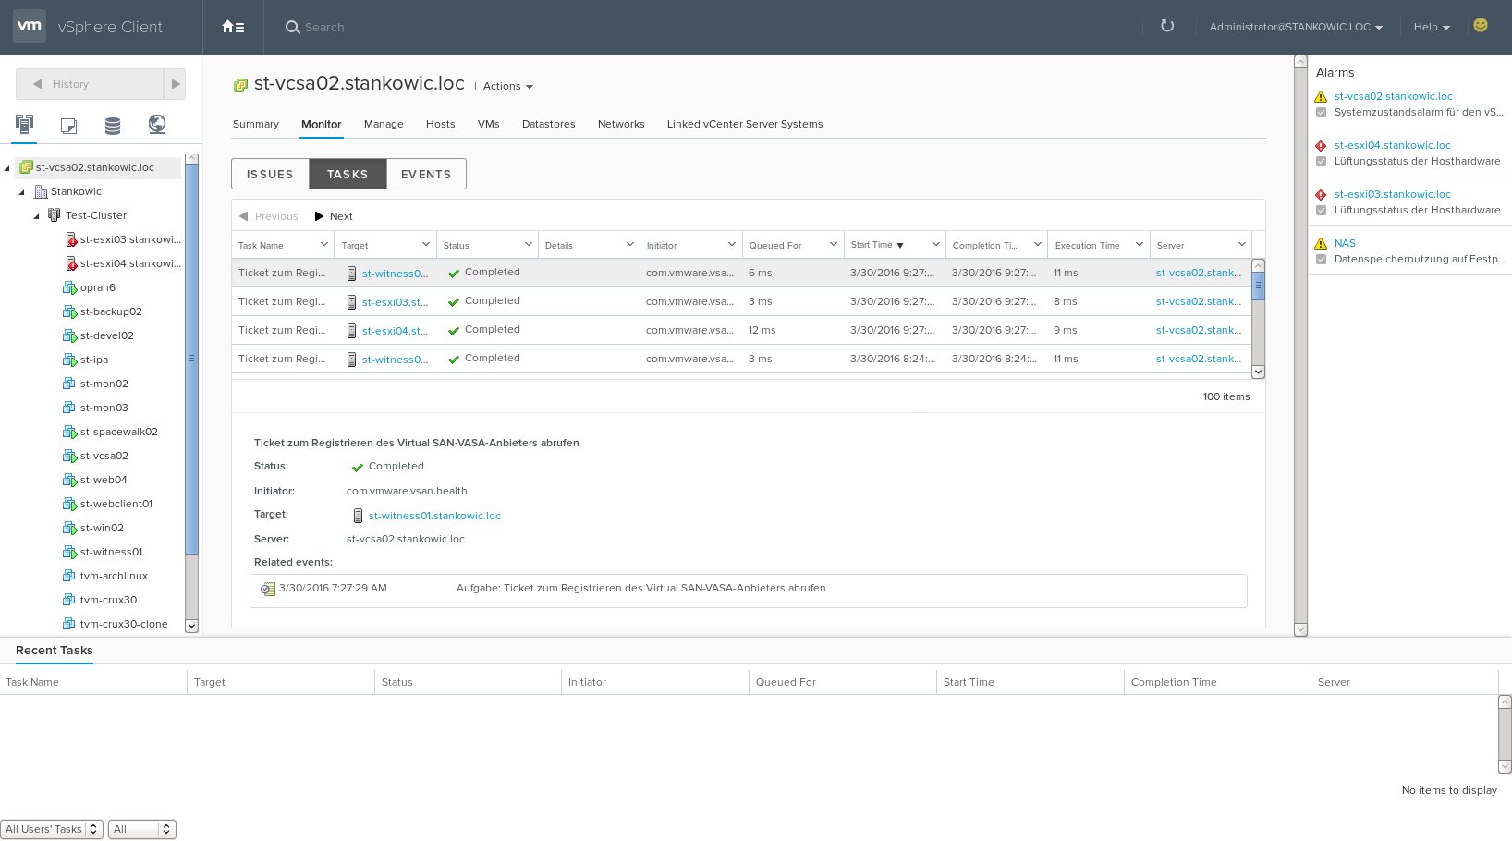This screenshot has width=1512, height=841.
Task: Show the ISSUES view
Action: click(x=270, y=174)
